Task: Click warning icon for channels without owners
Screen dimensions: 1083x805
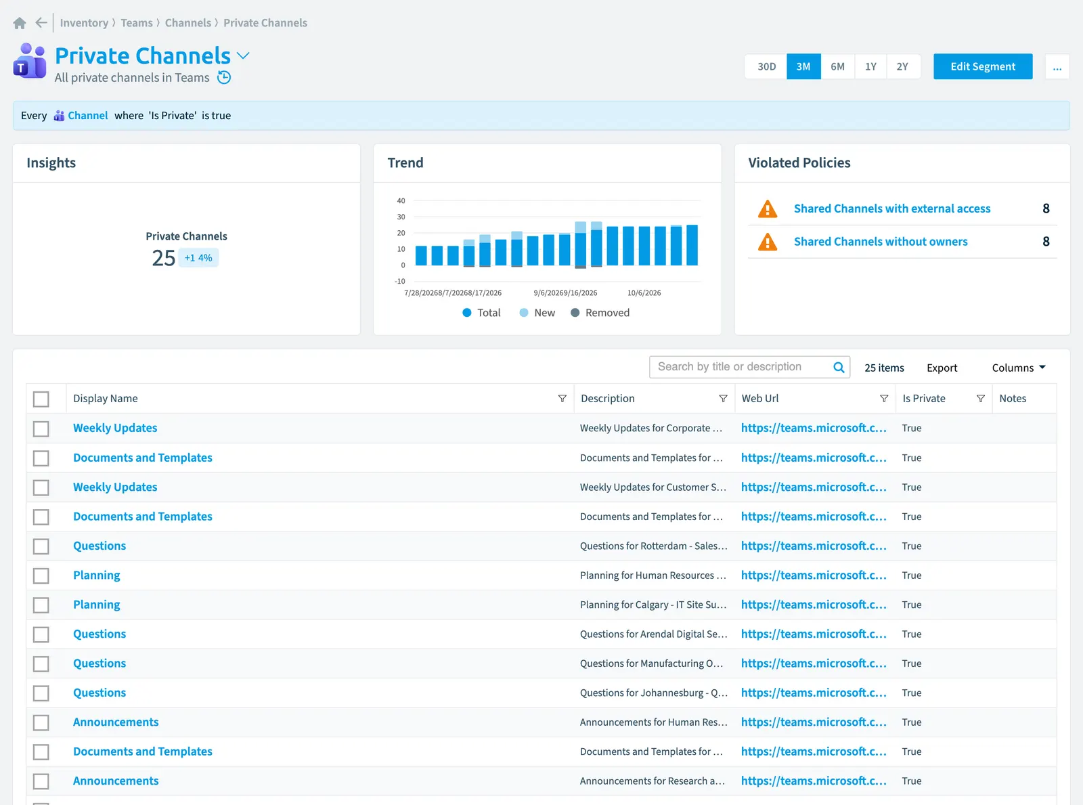Action: (x=768, y=242)
